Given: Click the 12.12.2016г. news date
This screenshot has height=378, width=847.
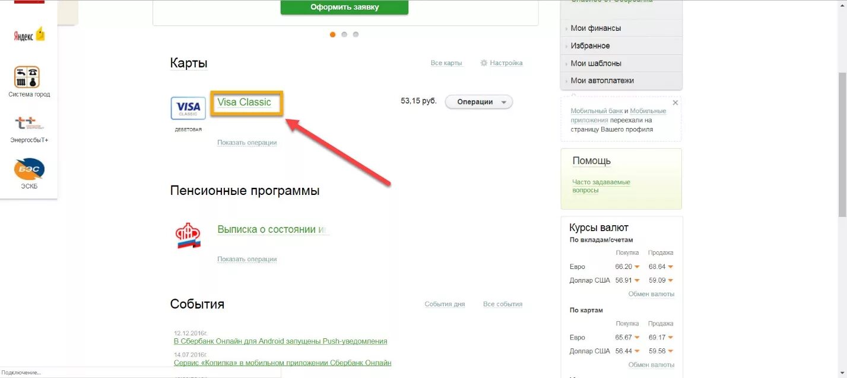Looking at the screenshot, I should pos(191,333).
